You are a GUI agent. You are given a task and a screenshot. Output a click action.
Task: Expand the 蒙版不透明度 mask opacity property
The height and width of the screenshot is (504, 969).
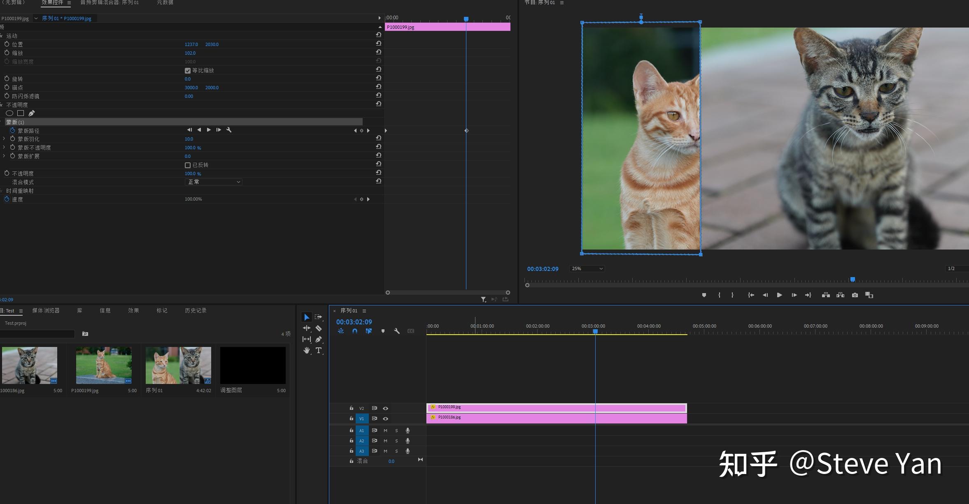pyautogui.click(x=4, y=148)
